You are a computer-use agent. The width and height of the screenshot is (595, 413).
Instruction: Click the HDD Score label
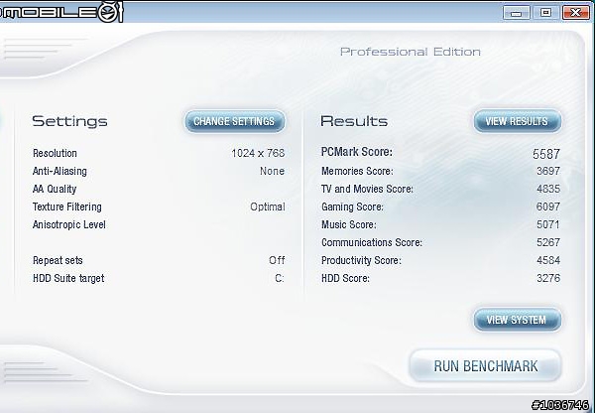pos(345,278)
